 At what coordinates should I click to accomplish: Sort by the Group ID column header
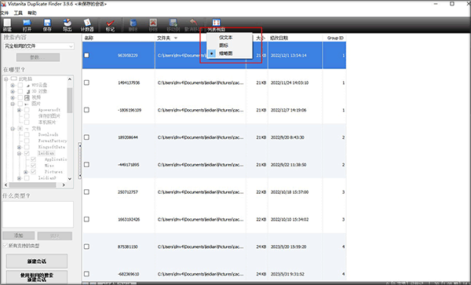click(334, 38)
